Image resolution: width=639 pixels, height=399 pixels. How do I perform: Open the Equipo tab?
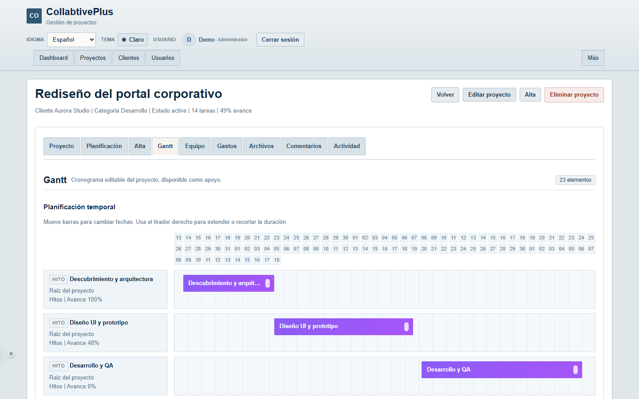tap(195, 146)
